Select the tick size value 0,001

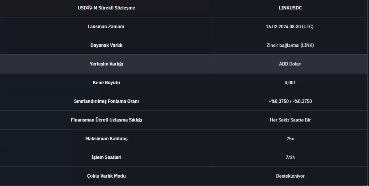(x=290, y=83)
